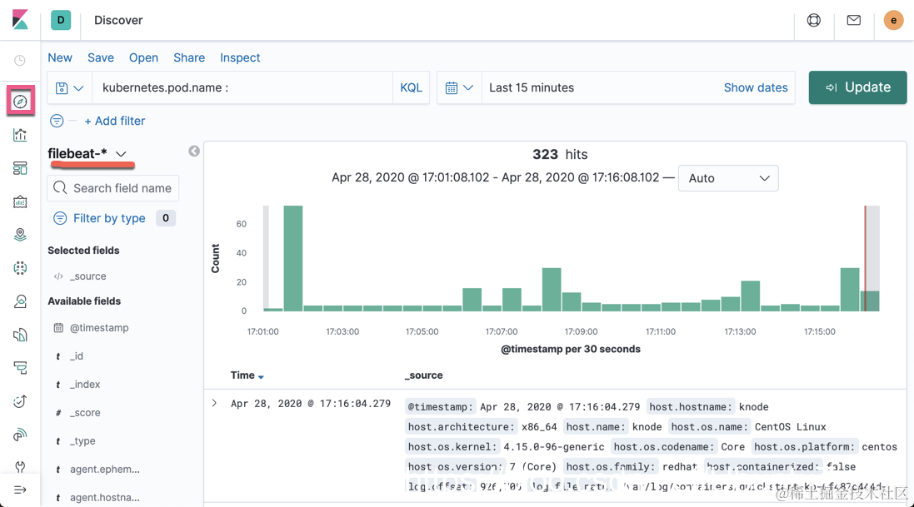Open the Recently viewed clock icon
Viewport: 914px width, 507px height.
(x=20, y=61)
